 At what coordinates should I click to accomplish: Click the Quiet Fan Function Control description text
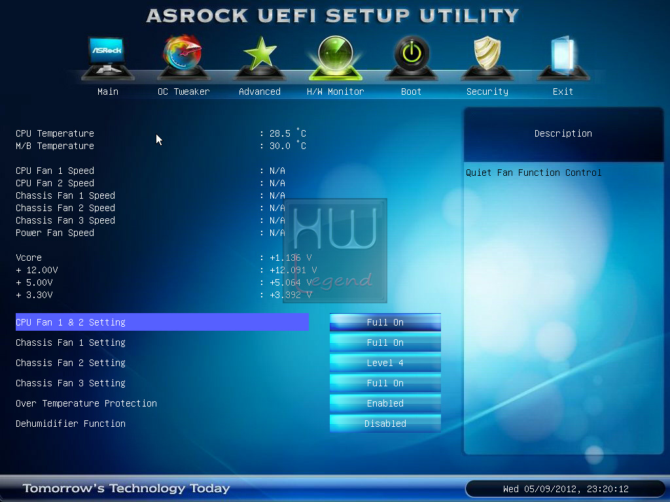click(534, 173)
